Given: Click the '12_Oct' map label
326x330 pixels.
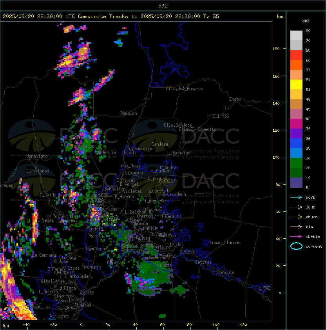Looking at the screenshot, I should point(176,245).
